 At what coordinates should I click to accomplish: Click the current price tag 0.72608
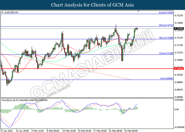tap(179, 29)
